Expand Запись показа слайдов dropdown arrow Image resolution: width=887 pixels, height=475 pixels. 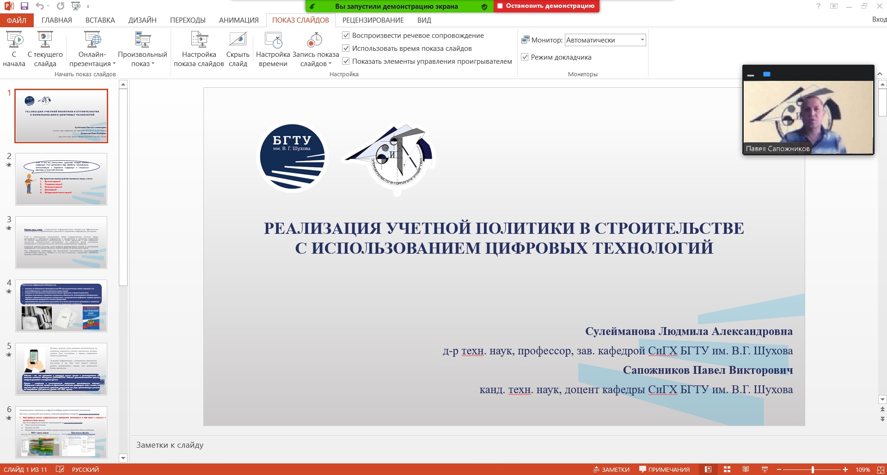click(330, 64)
